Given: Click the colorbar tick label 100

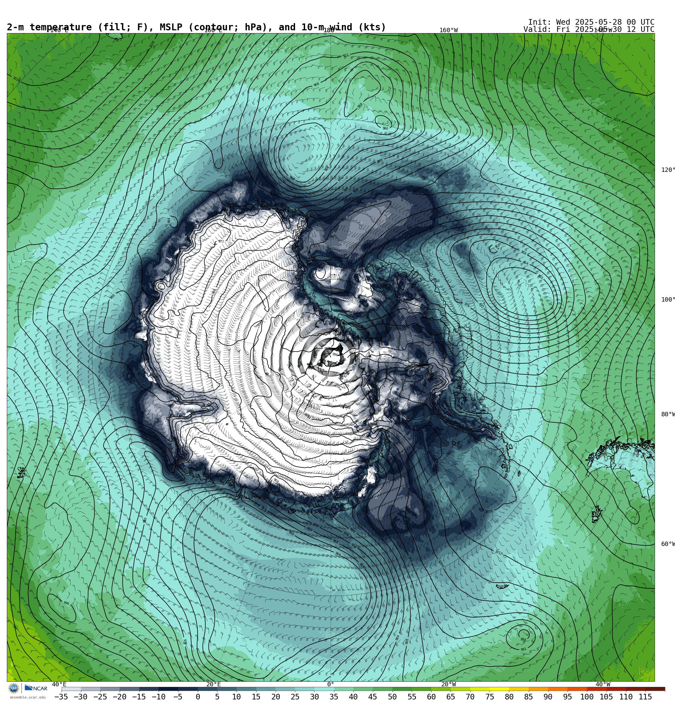Looking at the screenshot, I should click(x=587, y=697).
